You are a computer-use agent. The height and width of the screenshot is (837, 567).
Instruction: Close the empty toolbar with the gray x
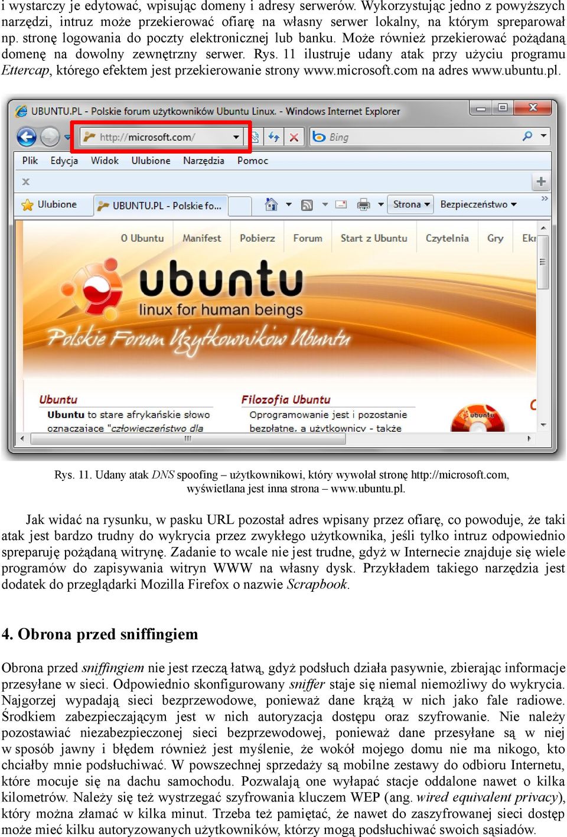point(26,182)
